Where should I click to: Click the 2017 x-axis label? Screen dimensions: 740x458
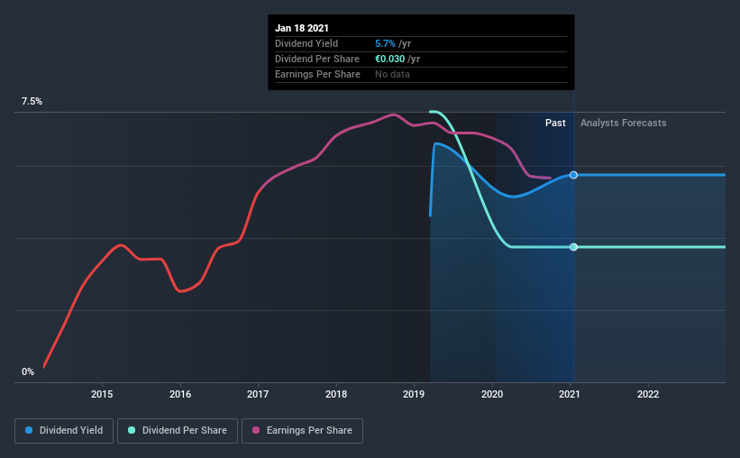258,394
